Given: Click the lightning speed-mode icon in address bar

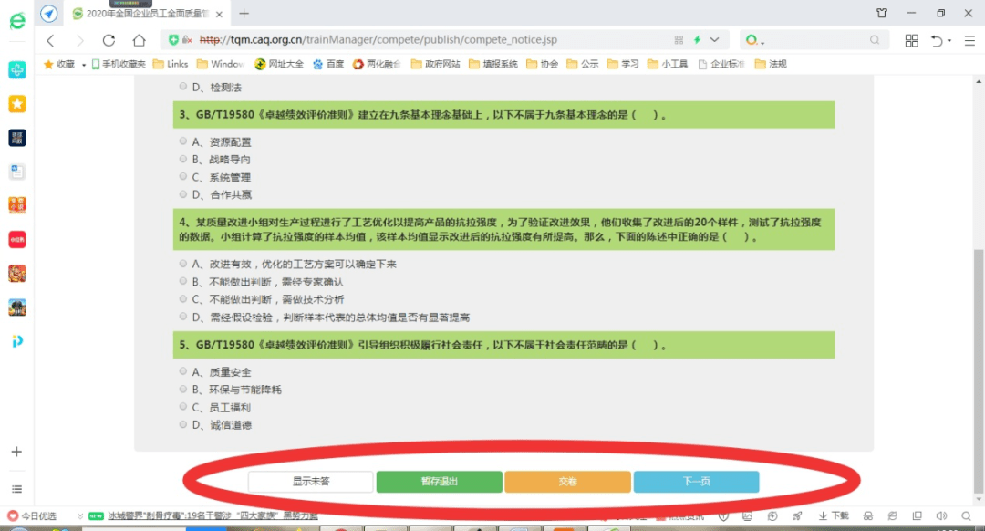Looking at the screenshot, I should 698,39.
